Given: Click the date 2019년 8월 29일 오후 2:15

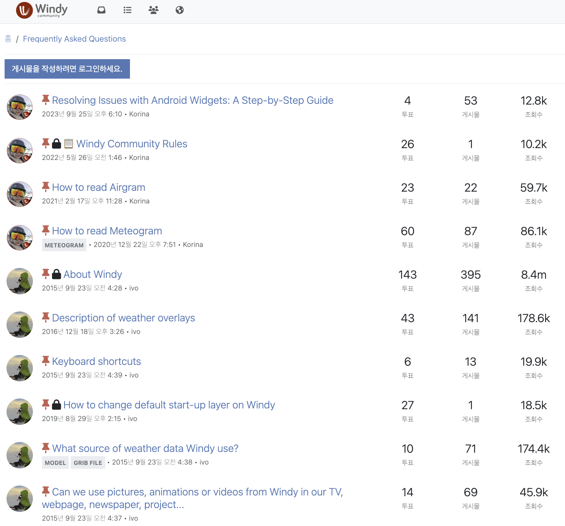Looking at the screenshot, I should pyautogui.click(x=81, y=419).
